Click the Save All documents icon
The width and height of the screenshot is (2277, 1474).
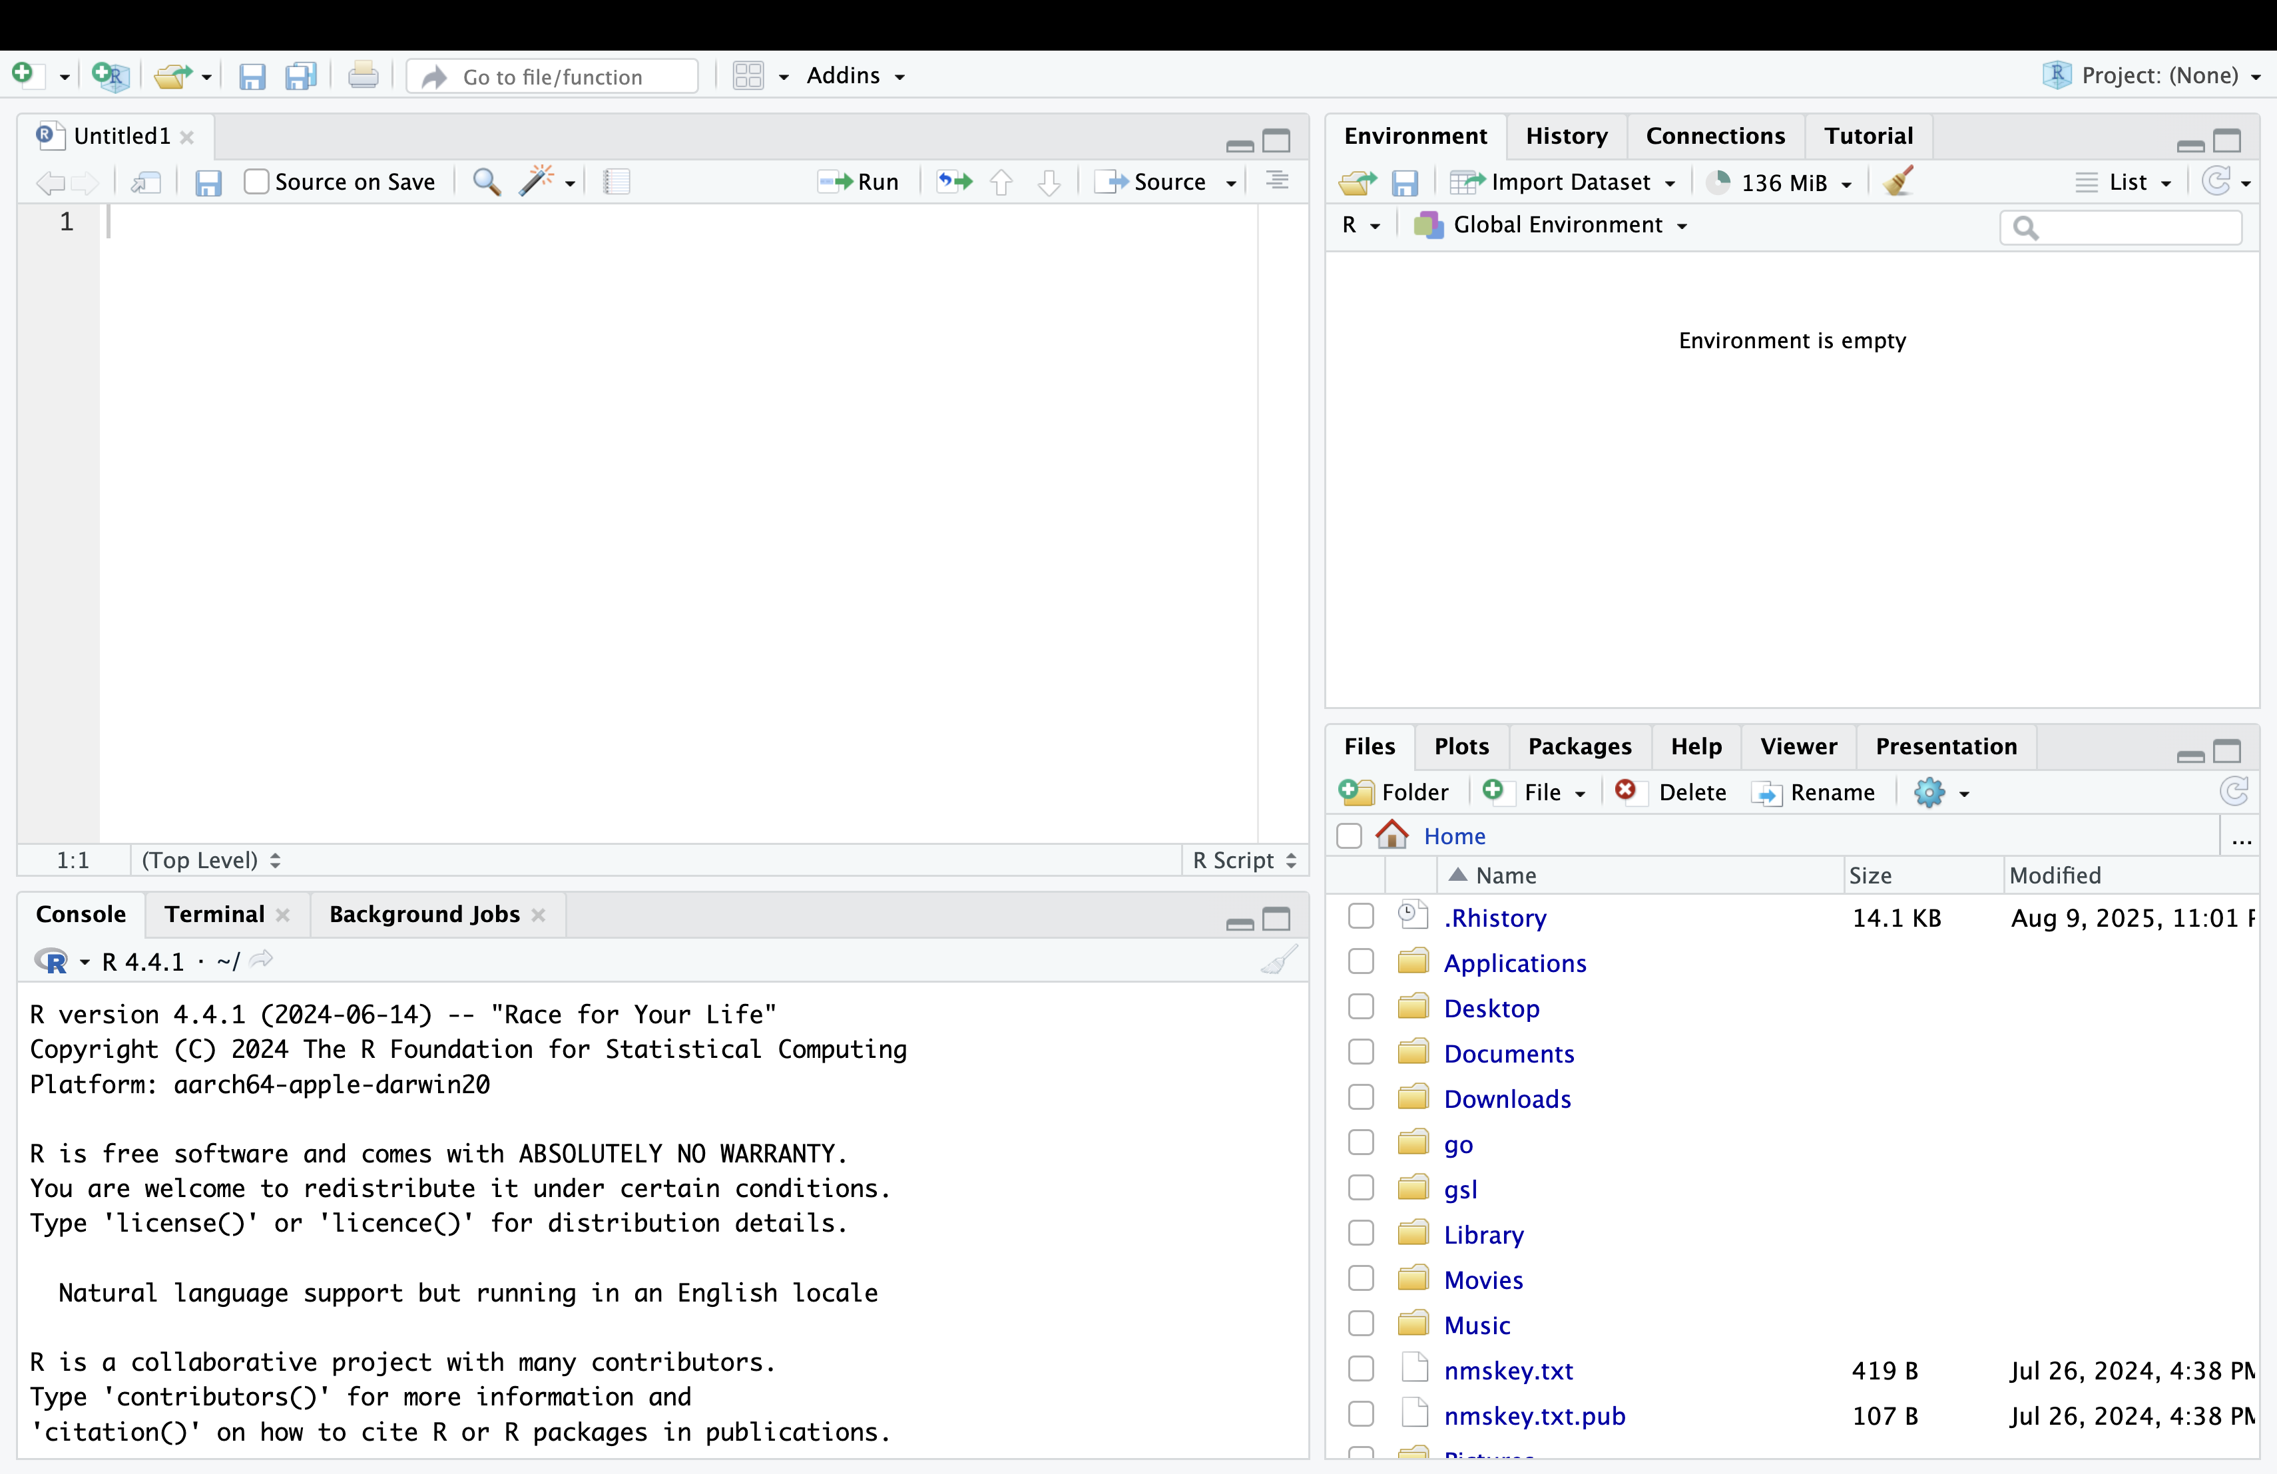[302, 77]
